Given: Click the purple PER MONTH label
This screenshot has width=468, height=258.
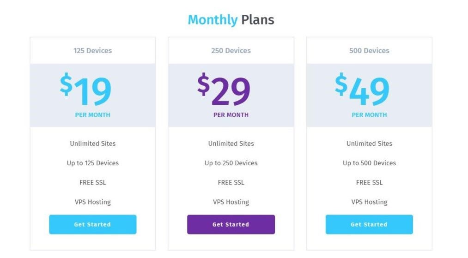Looking at the screenshot, I should point(231,115).
